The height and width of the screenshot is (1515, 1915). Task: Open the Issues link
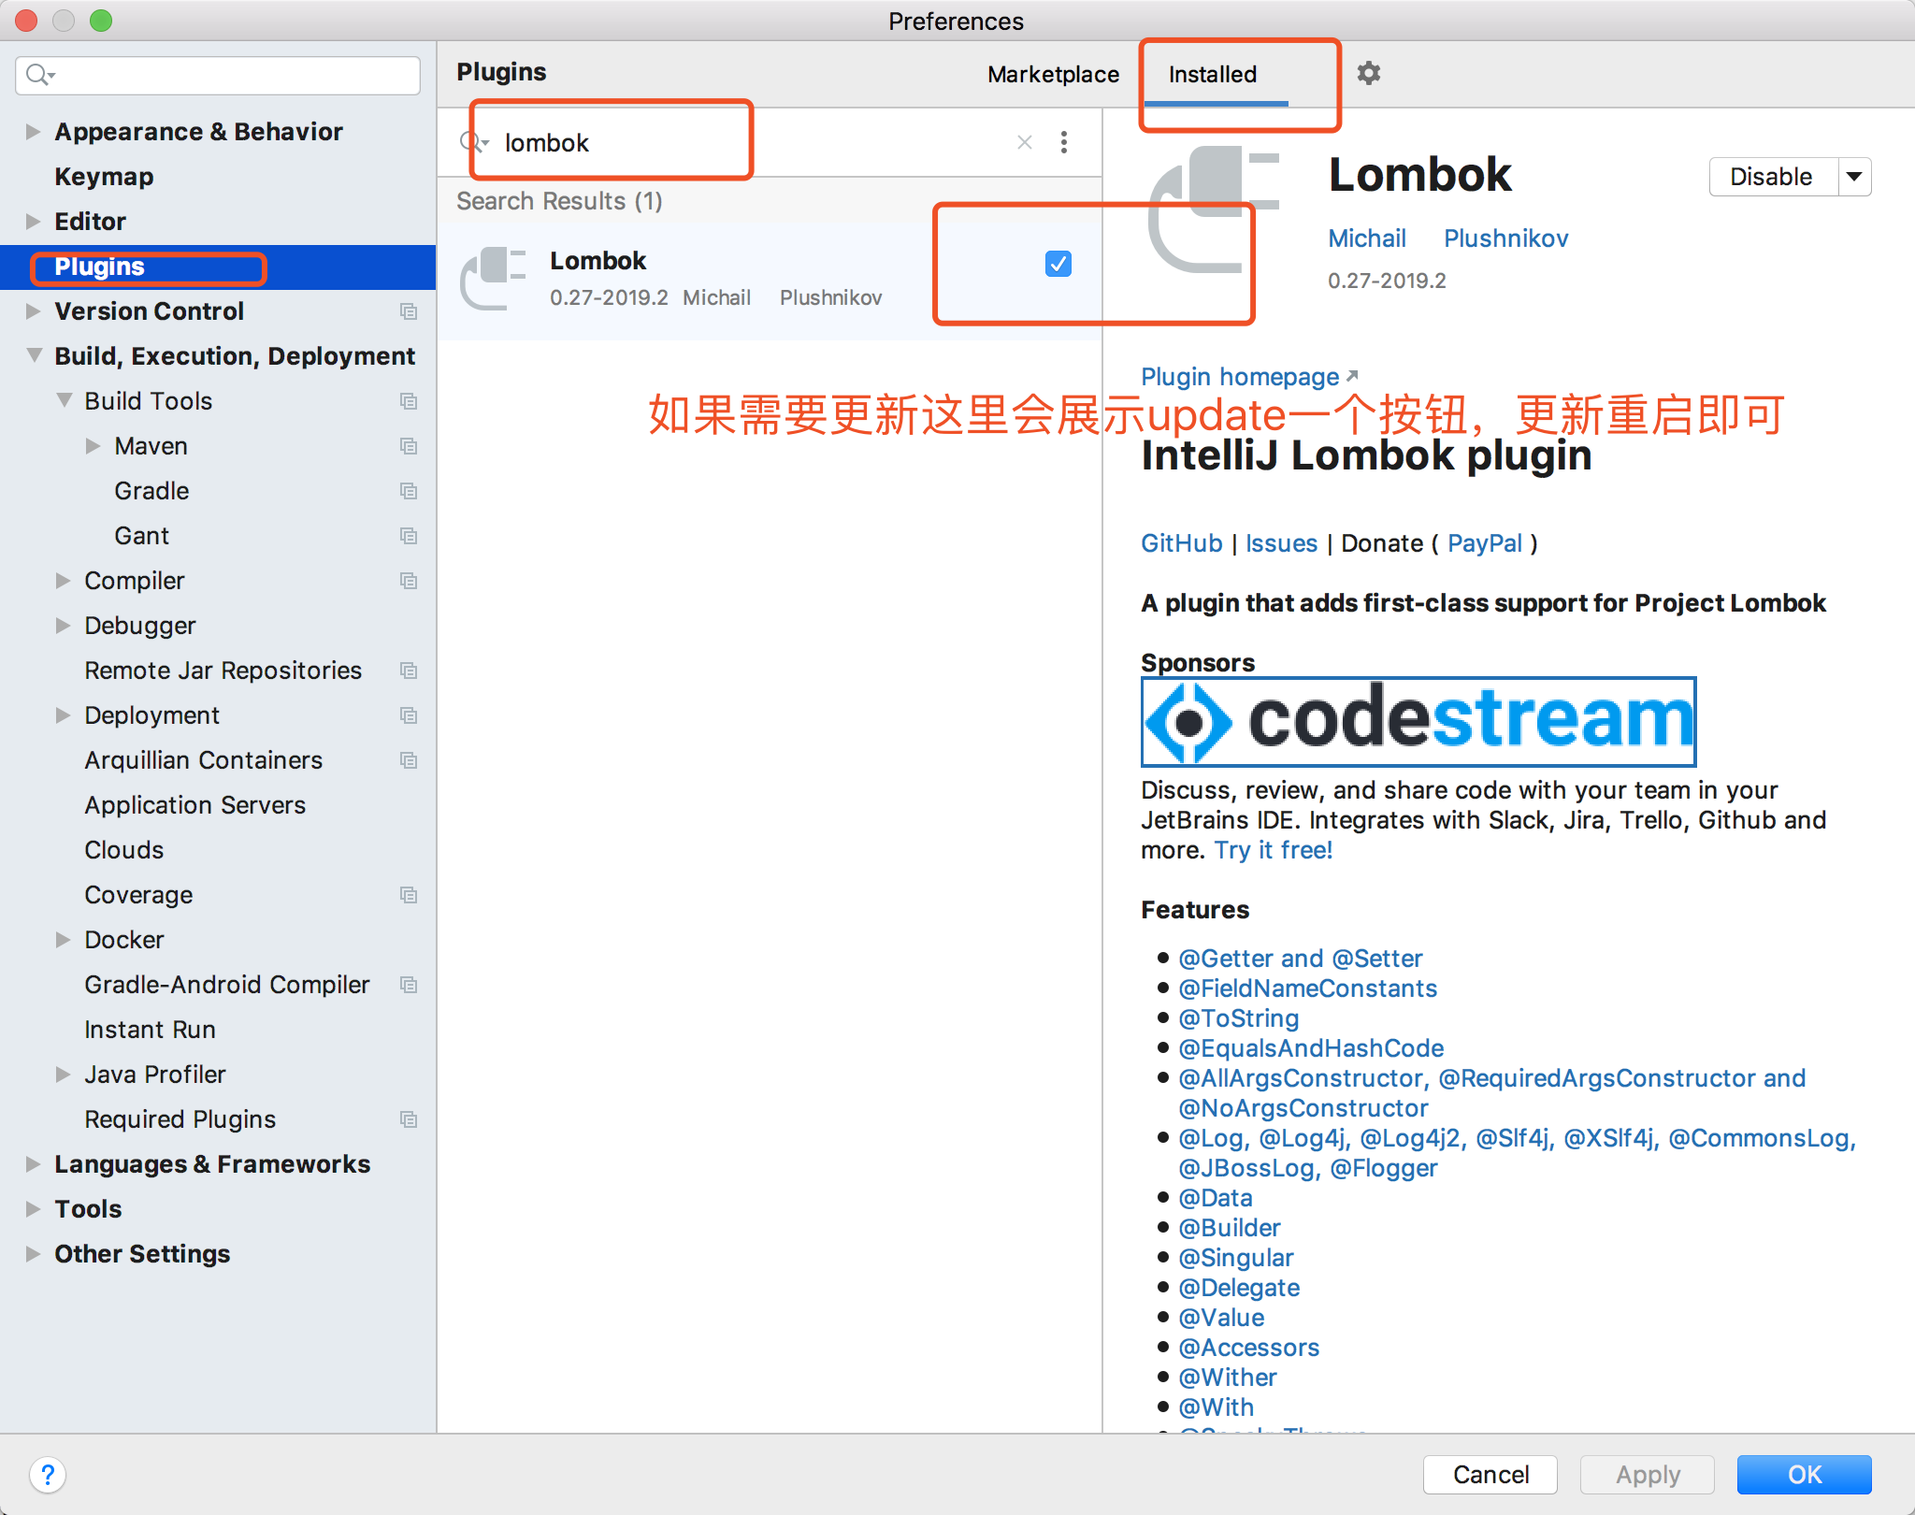click(x=1281, y=543)
